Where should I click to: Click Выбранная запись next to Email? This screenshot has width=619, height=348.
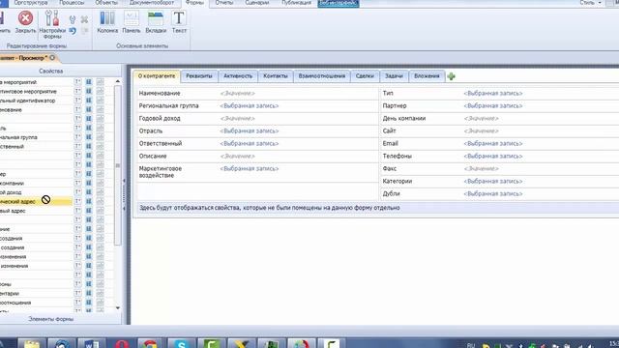[x=493, y=144]
